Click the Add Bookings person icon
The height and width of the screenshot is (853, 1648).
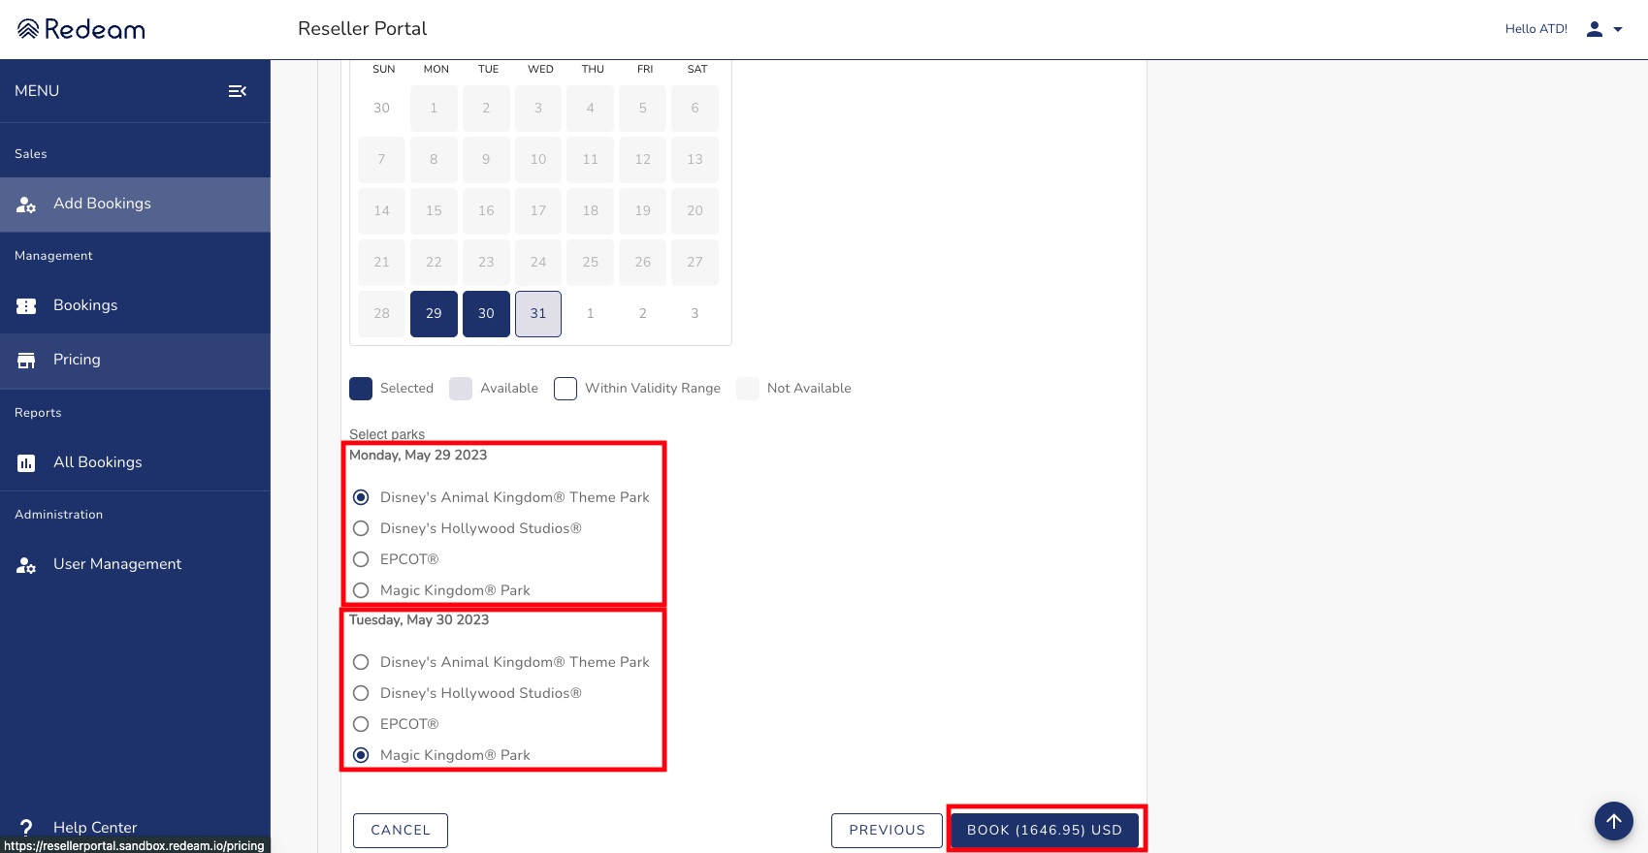coord(26,205)
